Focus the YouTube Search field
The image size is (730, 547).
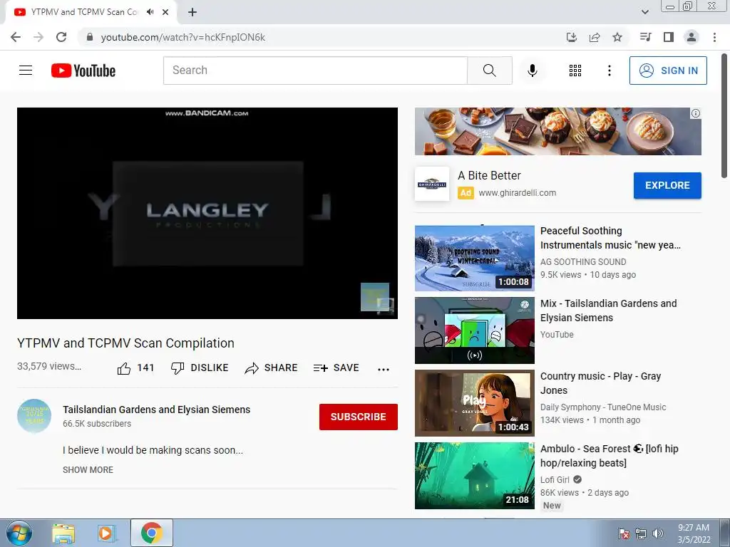click(x=315, y=71)
